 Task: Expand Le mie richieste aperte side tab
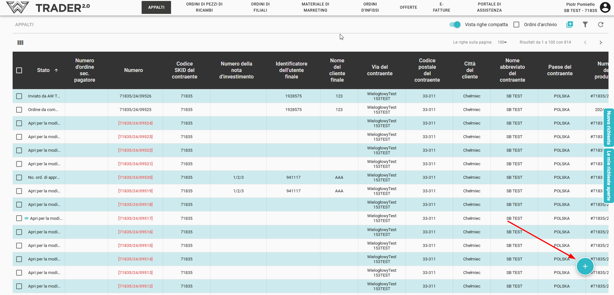pyautogui.click(x=609, y=176)
